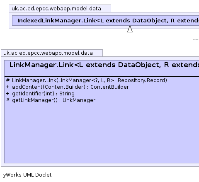Click the # marker beside getLinkManager

coord(8,100)
